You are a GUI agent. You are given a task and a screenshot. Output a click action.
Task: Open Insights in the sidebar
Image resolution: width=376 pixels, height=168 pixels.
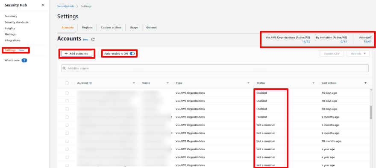pyautogui.click(x=10, y=28)
